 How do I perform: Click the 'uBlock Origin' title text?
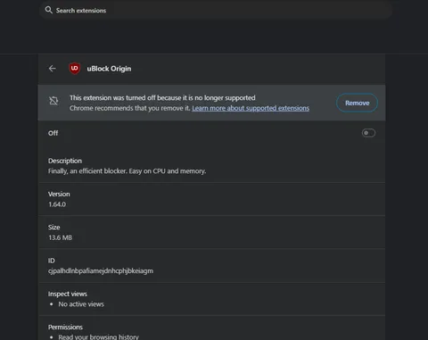click(109, 69)
